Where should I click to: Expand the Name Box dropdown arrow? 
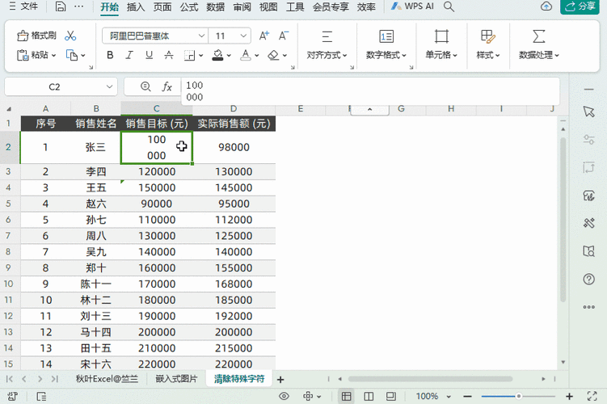pos(110,86)
